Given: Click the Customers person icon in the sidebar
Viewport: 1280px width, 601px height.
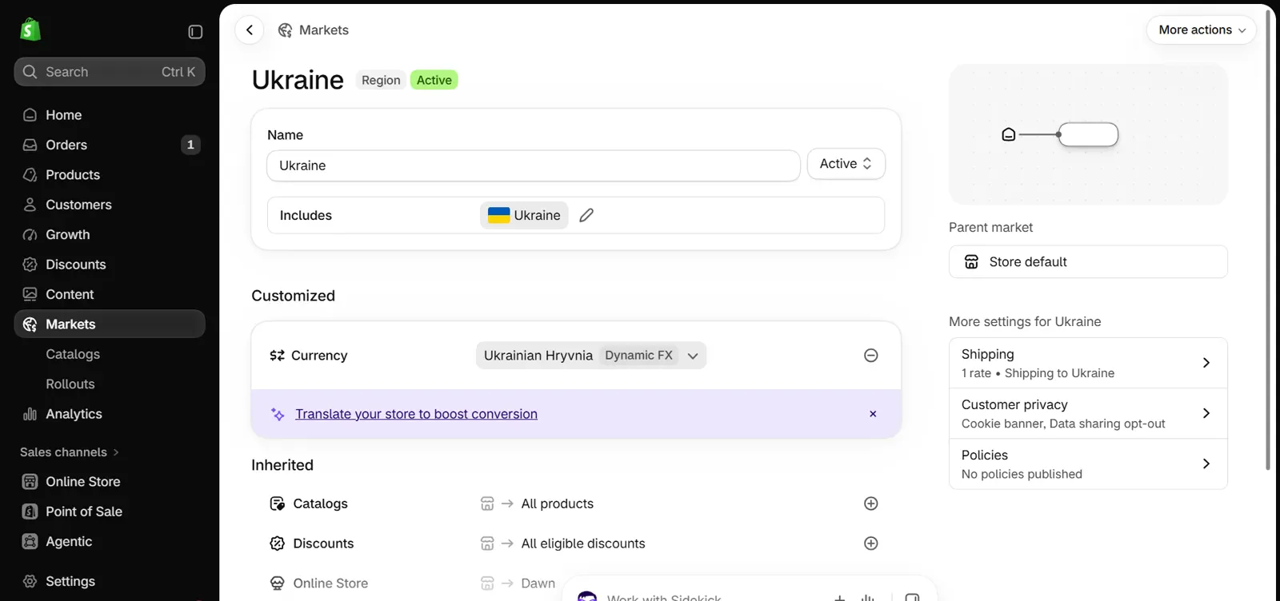Looking at the screenshot, I should [30, 205].
